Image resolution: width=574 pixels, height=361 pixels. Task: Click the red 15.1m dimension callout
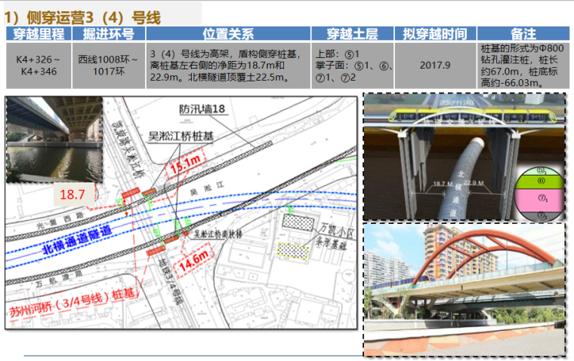pyautogui.click(x=186, y=163)
